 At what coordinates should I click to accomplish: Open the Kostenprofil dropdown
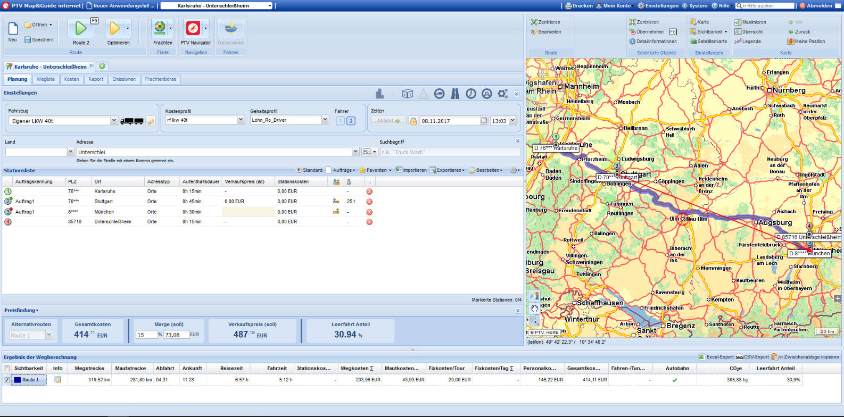241,120
